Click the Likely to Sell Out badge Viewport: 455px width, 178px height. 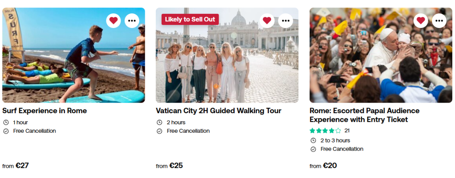(190, 19)
